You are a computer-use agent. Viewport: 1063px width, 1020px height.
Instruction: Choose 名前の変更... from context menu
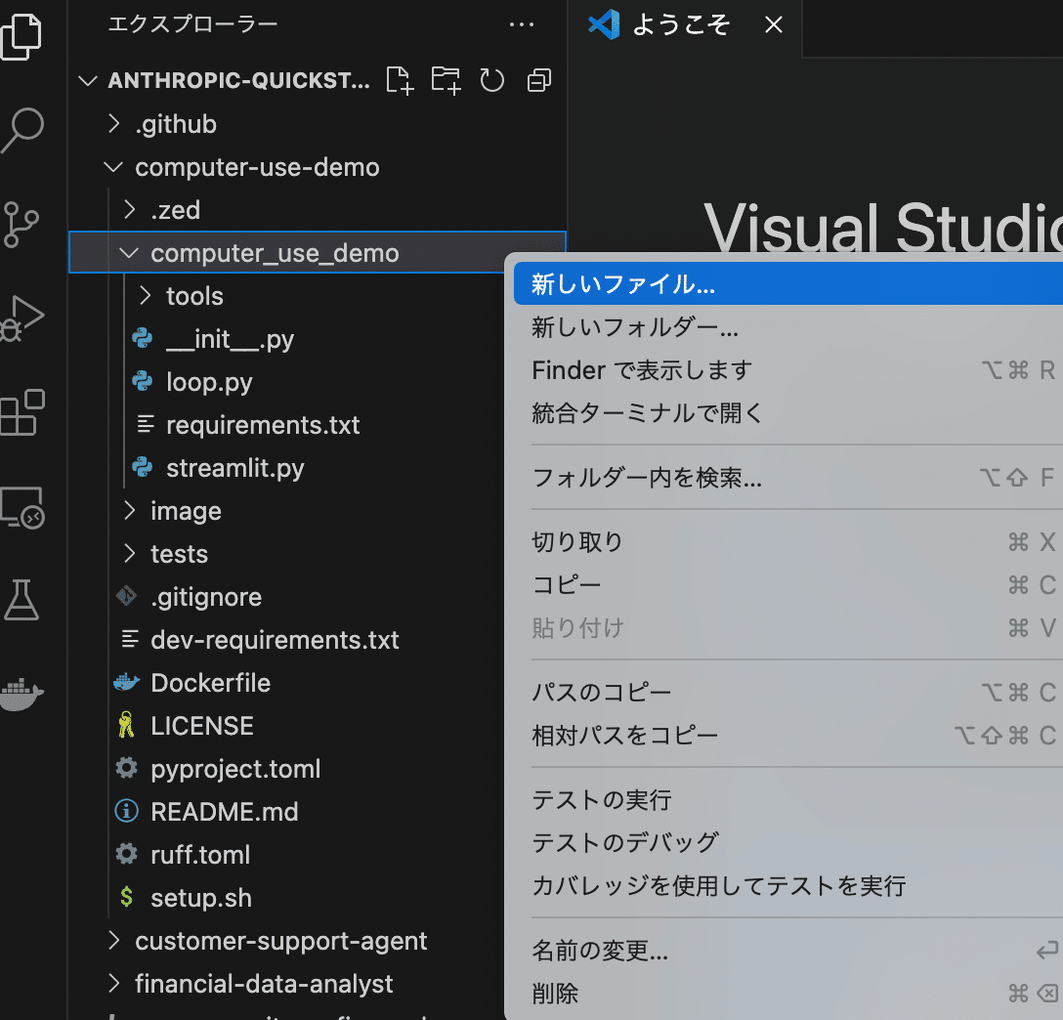tap(787, 951)
